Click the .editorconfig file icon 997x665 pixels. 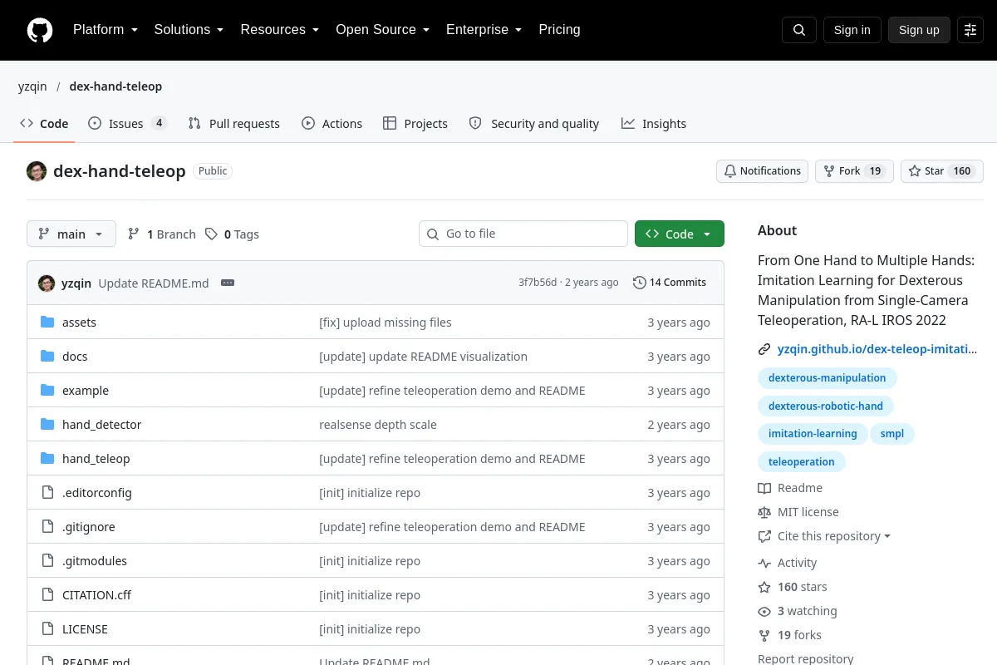point(47,493)
